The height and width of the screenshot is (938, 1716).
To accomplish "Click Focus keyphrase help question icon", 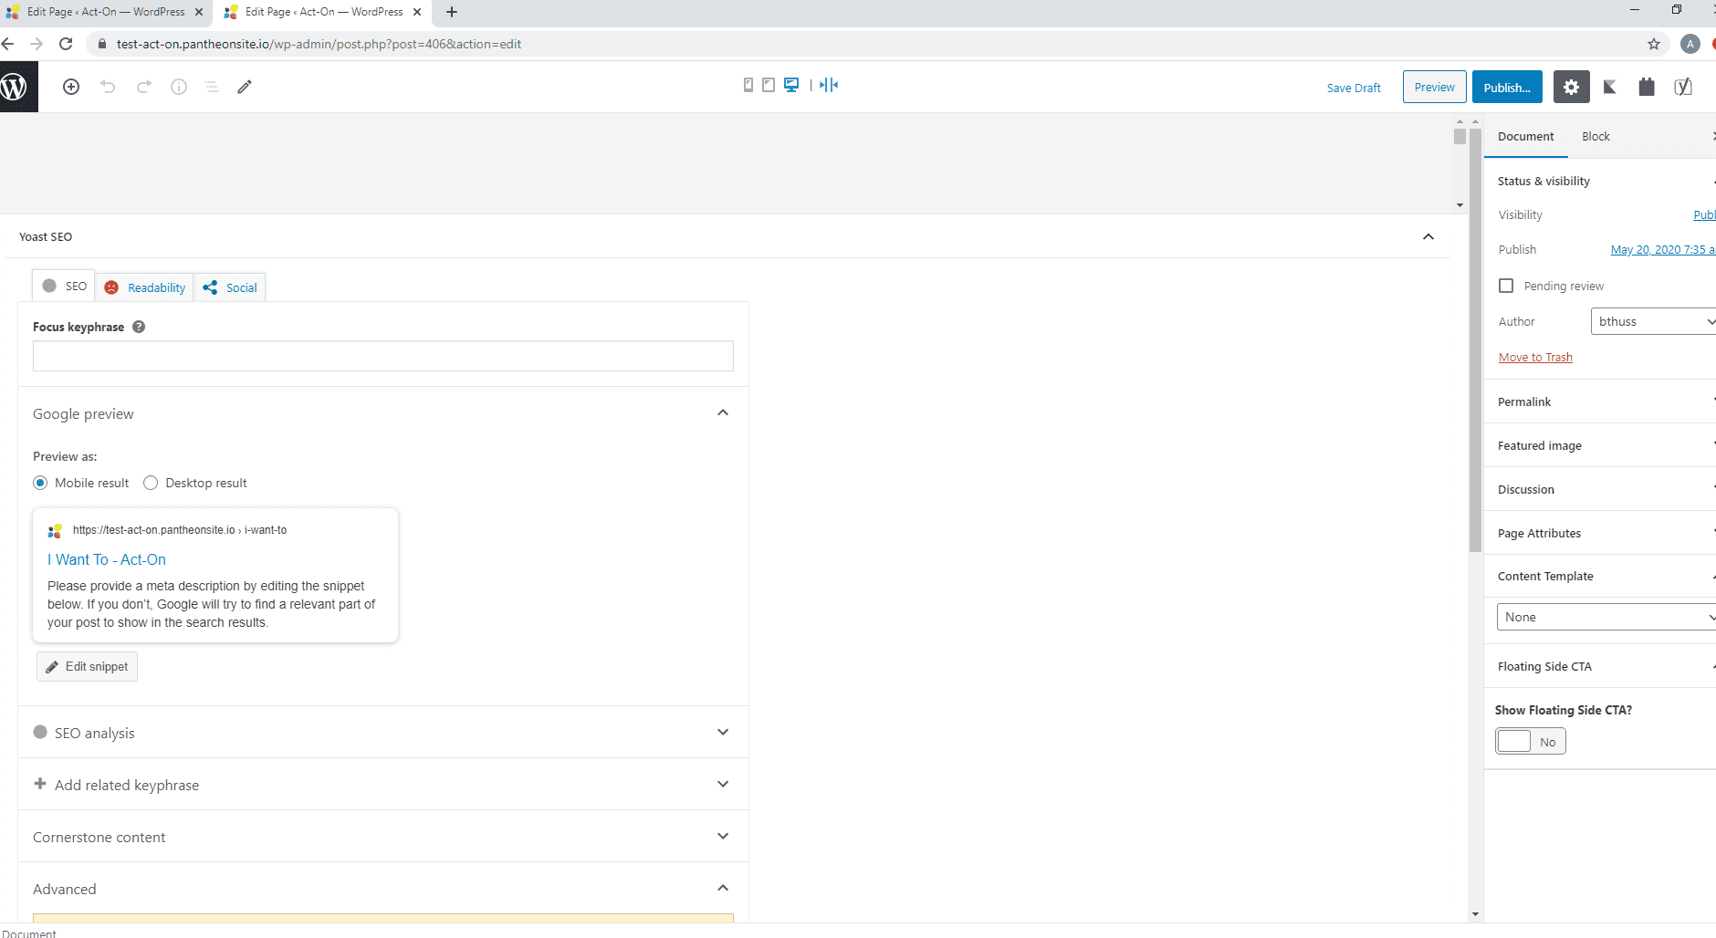I will (x=139, y=327).
